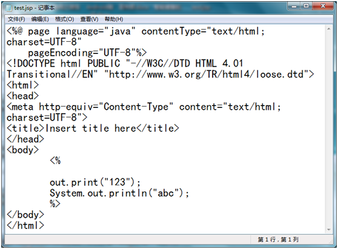
Task: Open the 查看(V) View menu
Action: coord(89,19)
